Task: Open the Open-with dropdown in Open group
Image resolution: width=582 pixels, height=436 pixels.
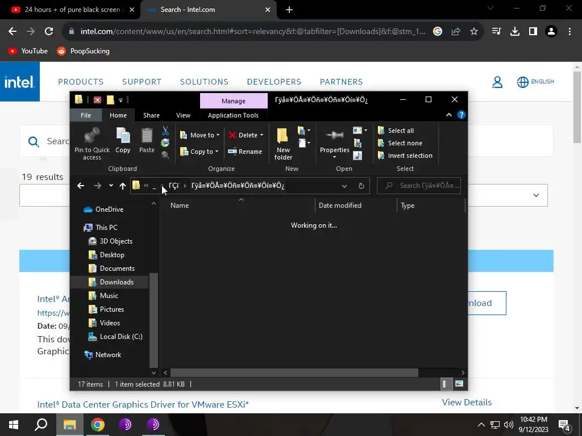Action: point(360,130)
